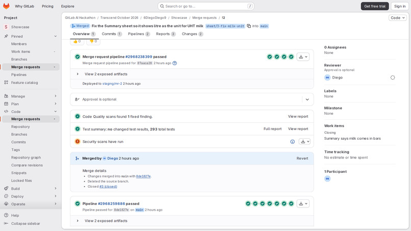Click first stage status of merge request pipeline
The width and height of the screenshot is (411, 231).
[269, 57]
